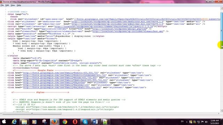Open the media player taskbar icon
223x125 pixels.
pyautogui.click(x=34, y=122)
